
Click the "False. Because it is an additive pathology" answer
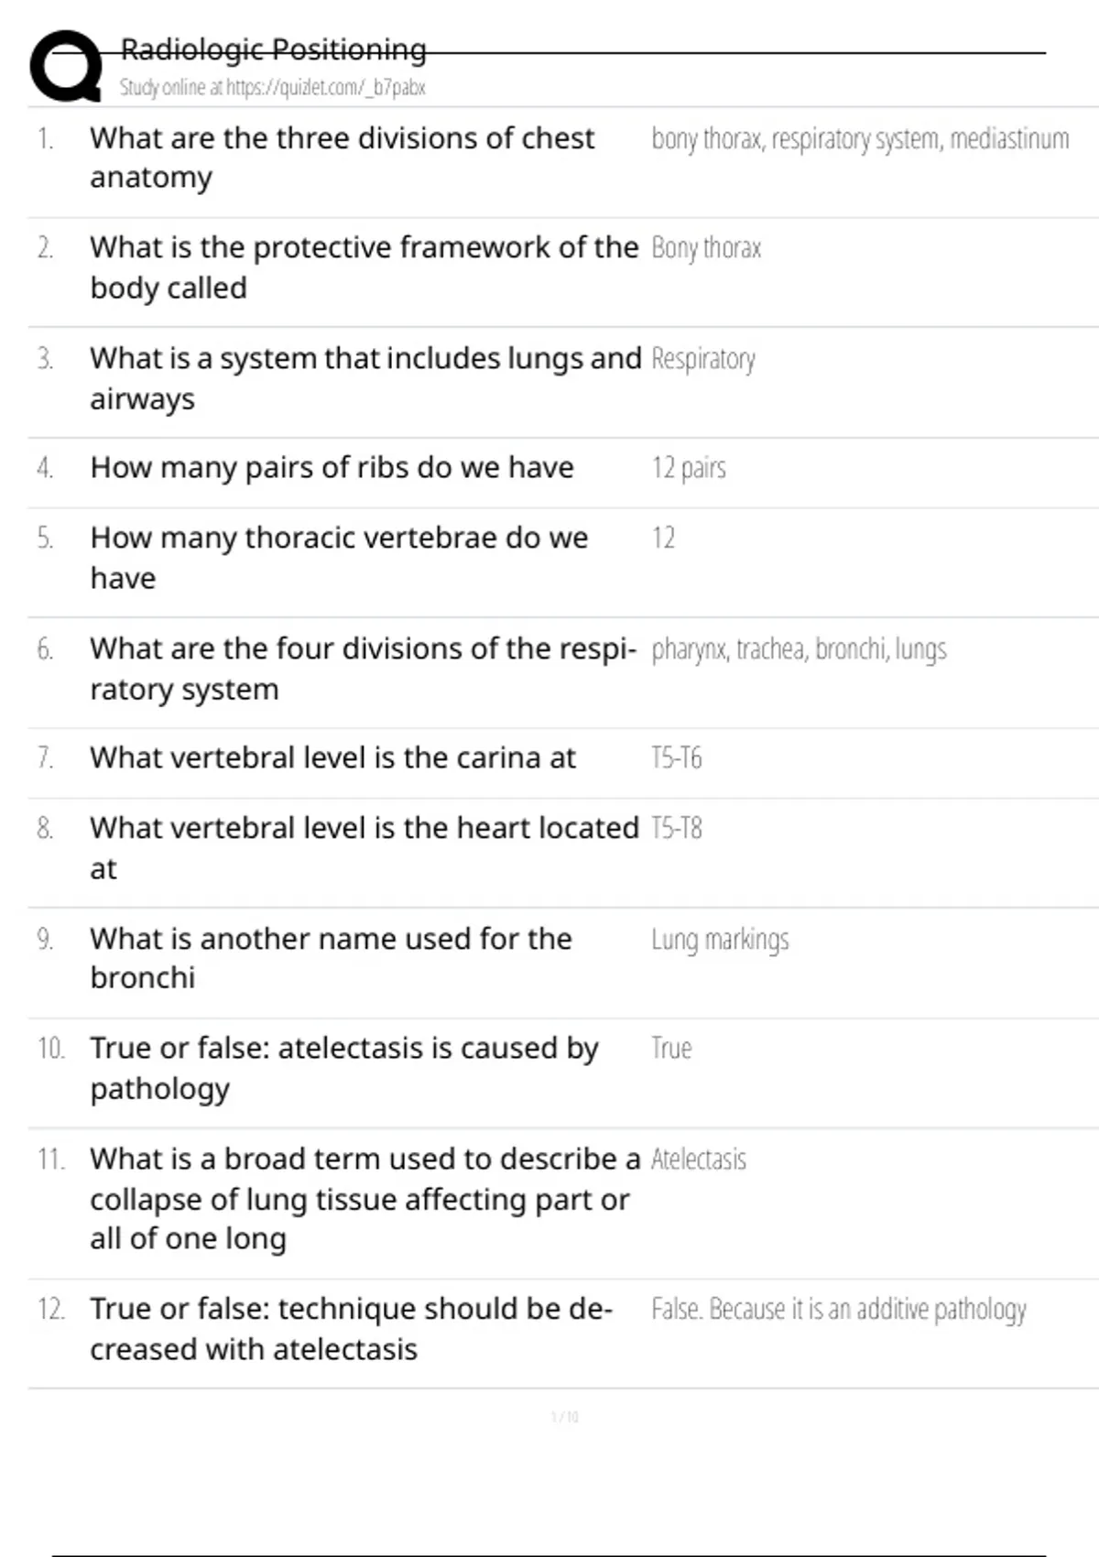(x=838, y=1310)
